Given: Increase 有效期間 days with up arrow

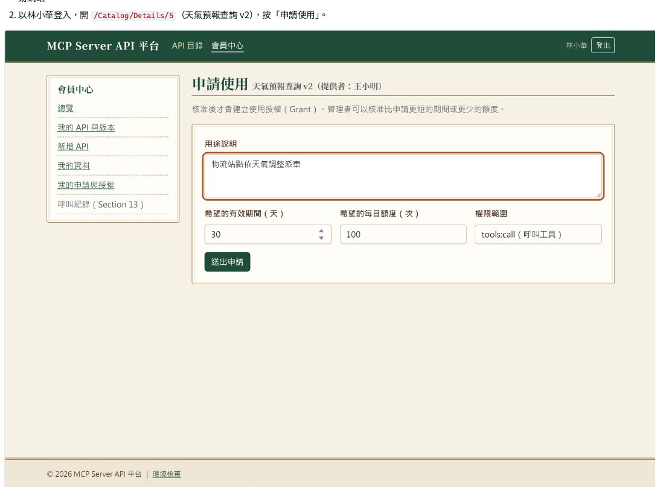Looking at the screenshot, I should [321, 231].
